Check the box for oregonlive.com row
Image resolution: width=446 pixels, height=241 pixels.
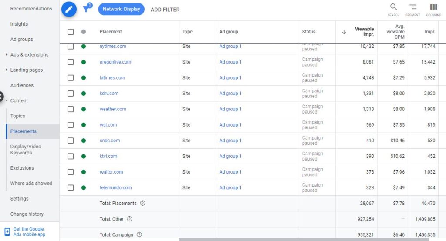[x=71, y=62]
